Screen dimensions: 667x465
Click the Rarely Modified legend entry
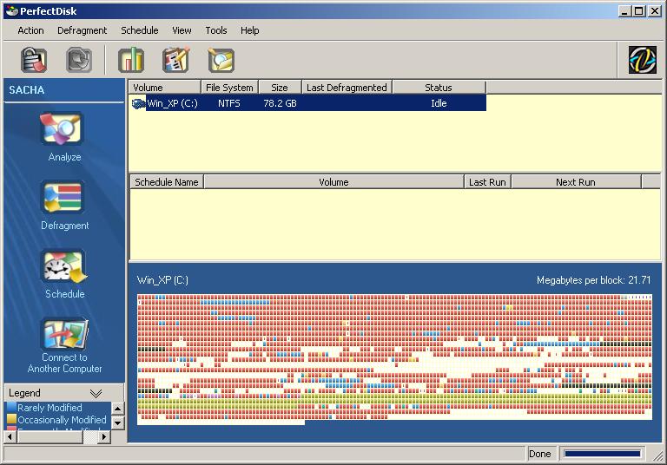coord(50,408)
